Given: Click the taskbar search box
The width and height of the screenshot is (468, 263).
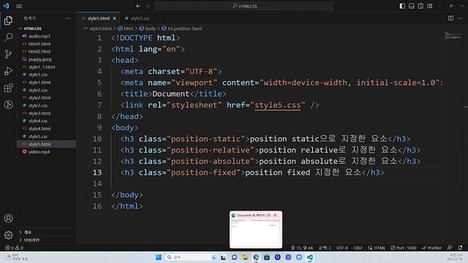Looking at the screenshot, I should (x=192, y=257).
